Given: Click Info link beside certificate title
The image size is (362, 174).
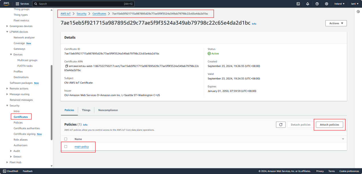Looking at the screenshot, I should click(254, 24).
